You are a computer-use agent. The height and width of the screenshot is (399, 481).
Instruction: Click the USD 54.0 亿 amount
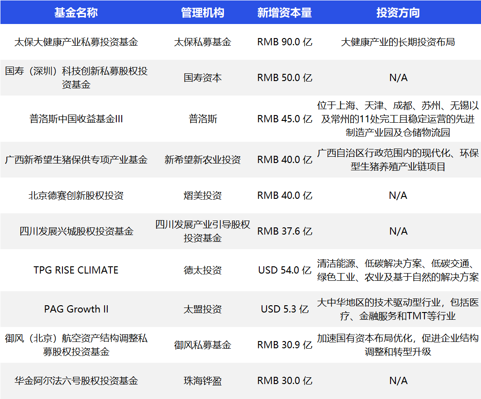click(285, 270)
